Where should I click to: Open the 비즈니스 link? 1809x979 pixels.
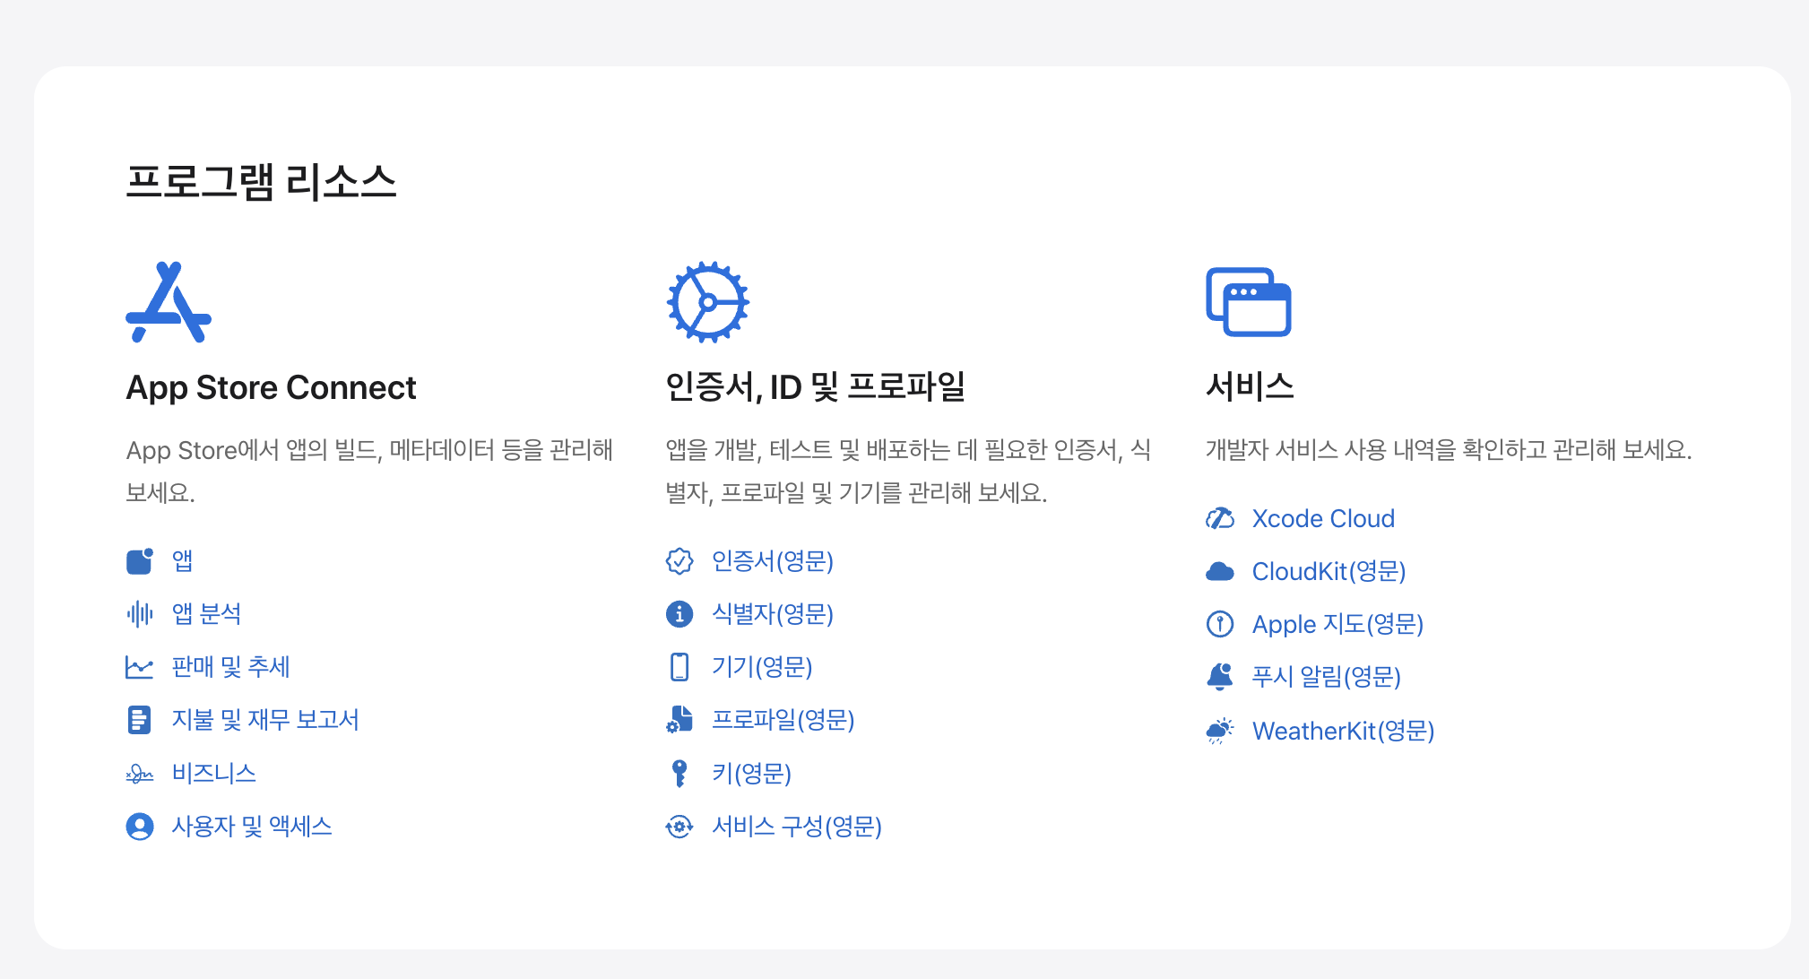(214, 774)
